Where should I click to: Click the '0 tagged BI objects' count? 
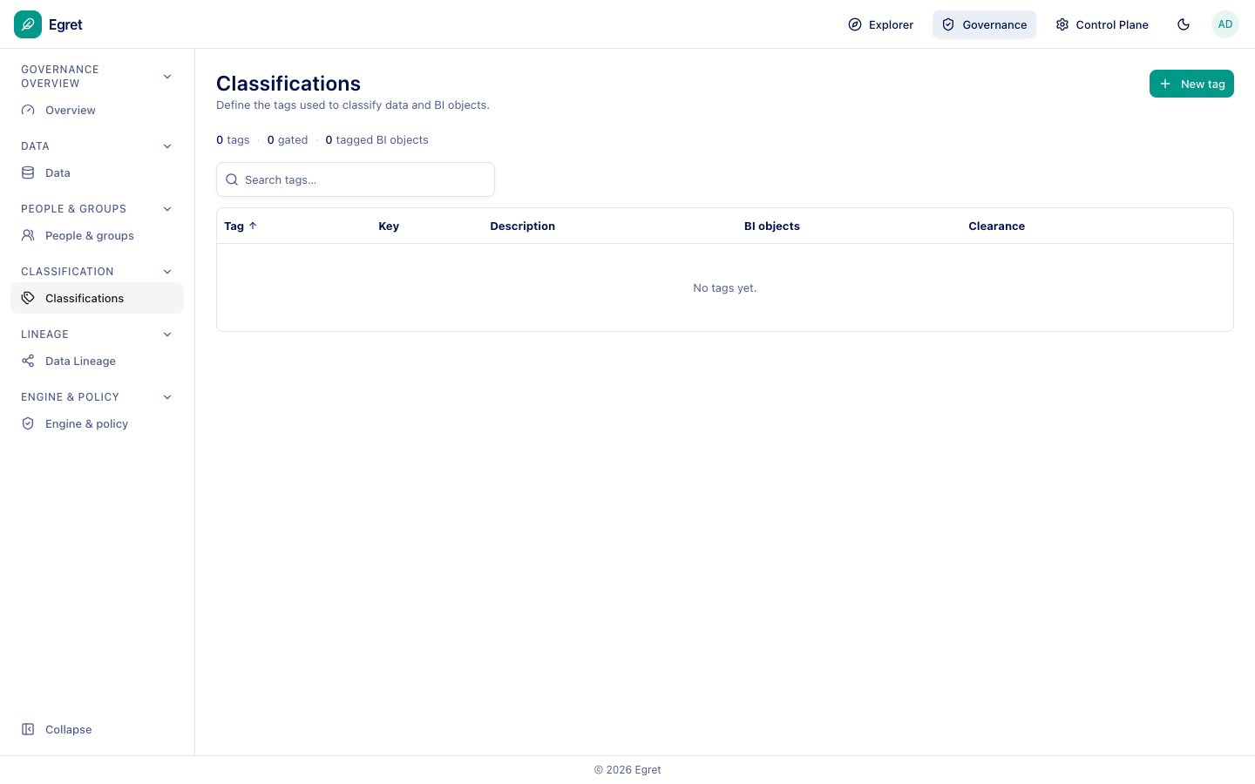376,140
